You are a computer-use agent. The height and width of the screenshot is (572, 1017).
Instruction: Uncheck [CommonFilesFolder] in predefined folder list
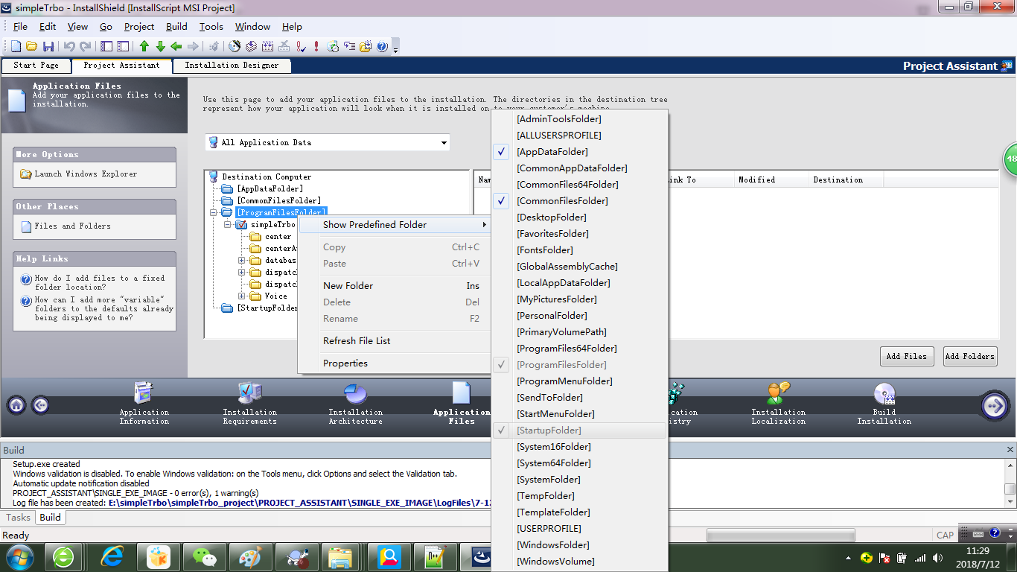point(579,200)
